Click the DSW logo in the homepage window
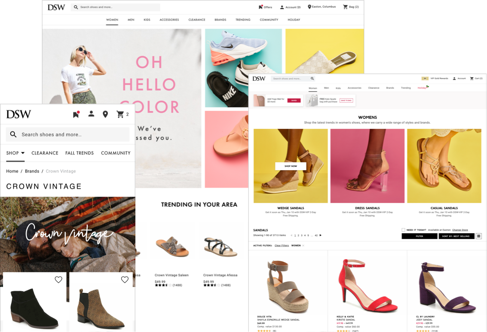The image size is (487, 332). point(56,7)
